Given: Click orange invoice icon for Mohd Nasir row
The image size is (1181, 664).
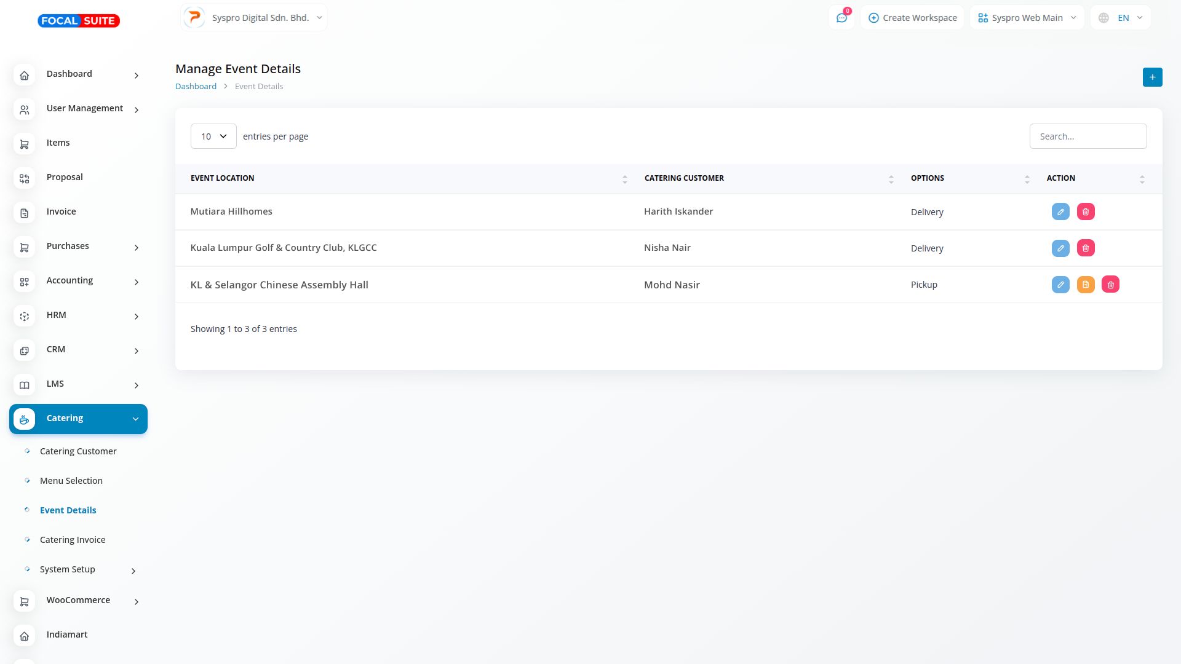Looking at the screenshot, I should click(x=1086, y=285).
